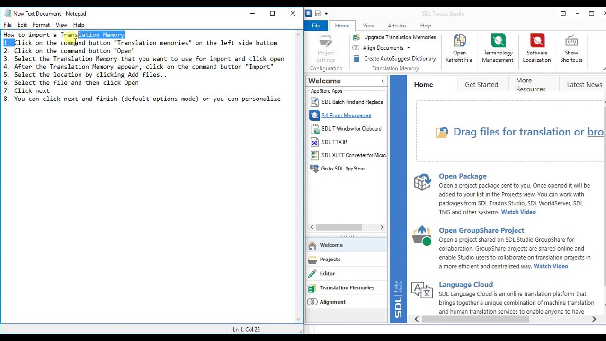
Task: Open SDL TTX It! app
Action: coord(329,142)
